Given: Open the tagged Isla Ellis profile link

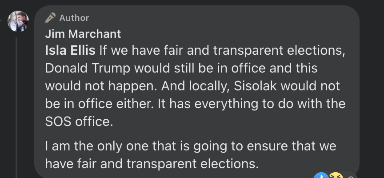Looking at the screenshot, I should coord(70,51).
